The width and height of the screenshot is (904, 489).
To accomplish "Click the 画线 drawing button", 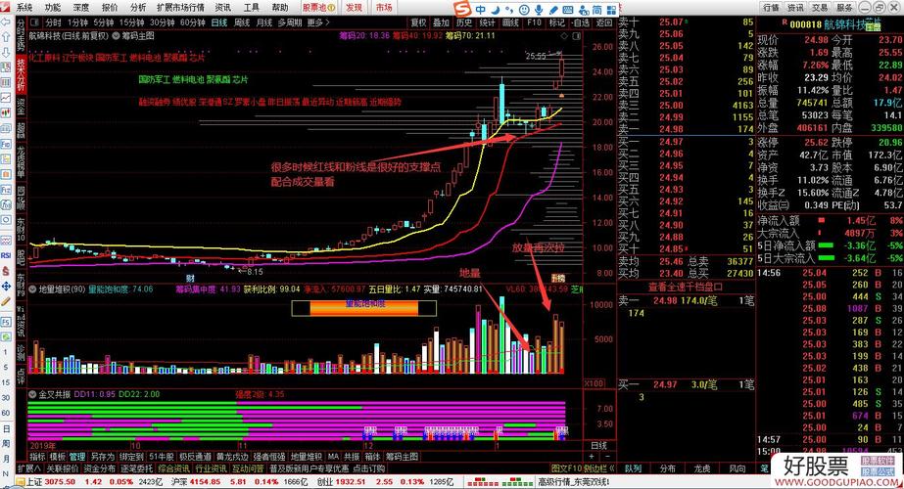I will point(510,22).
